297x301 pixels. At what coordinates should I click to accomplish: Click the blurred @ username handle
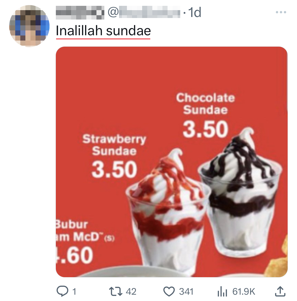click(144, 12)
